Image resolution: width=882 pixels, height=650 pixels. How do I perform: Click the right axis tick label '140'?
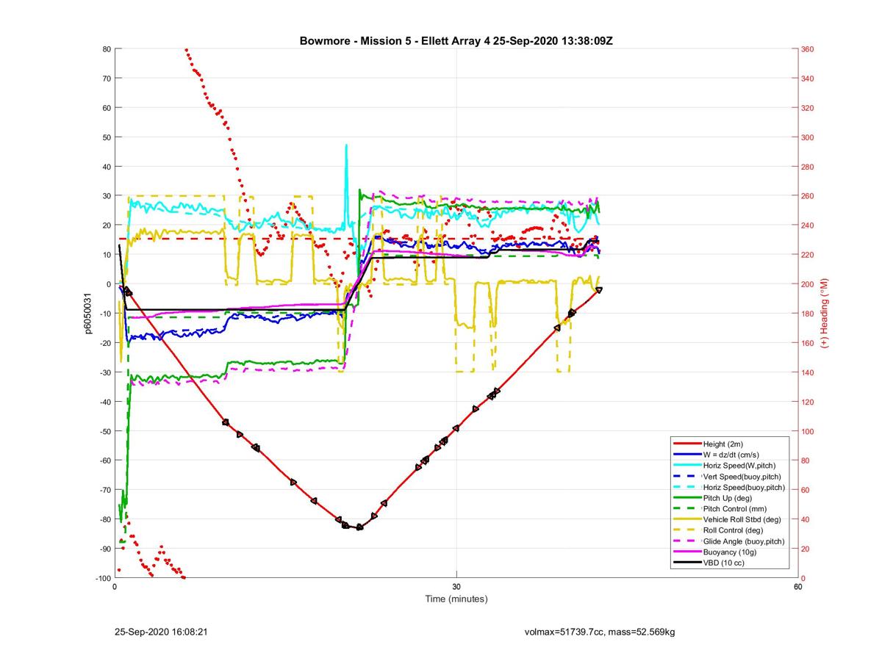(808, 372)
